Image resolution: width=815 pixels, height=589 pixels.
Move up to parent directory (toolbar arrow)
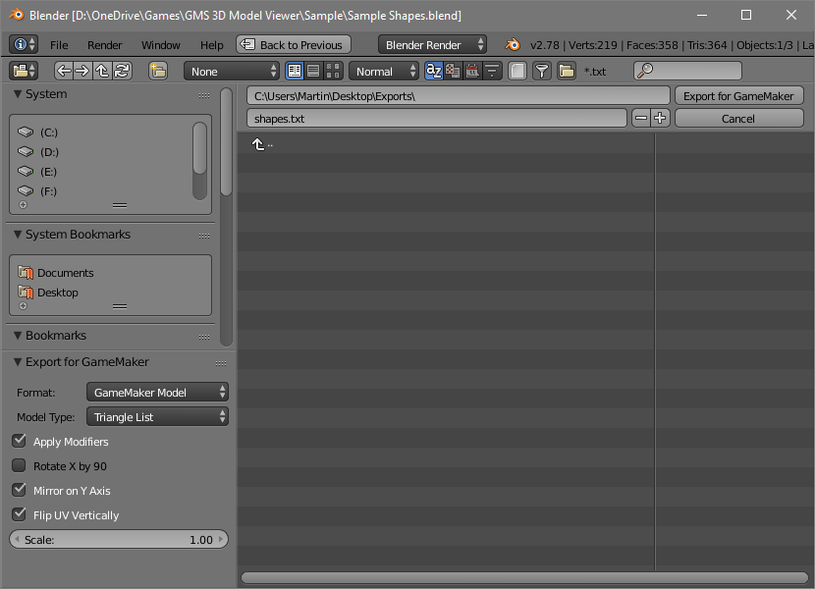pyautogui.click(x=102, y=71)
